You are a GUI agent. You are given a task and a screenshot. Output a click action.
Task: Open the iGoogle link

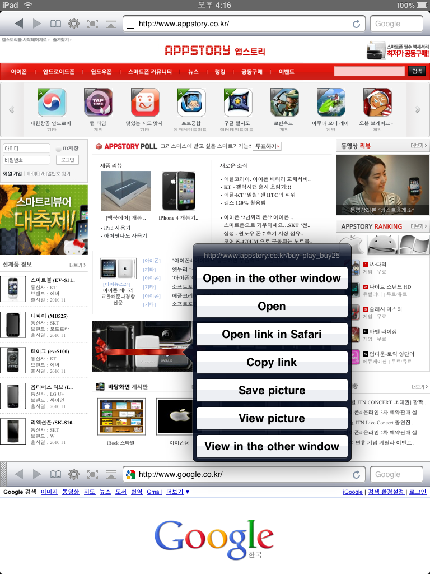tap(353, 492)
